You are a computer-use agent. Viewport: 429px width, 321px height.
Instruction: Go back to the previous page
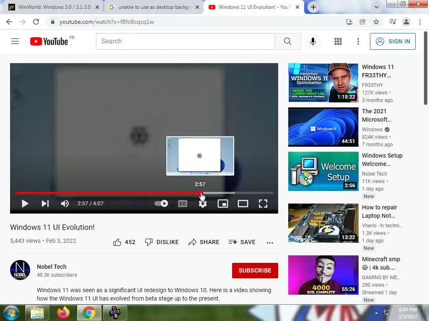pos(9,22)
